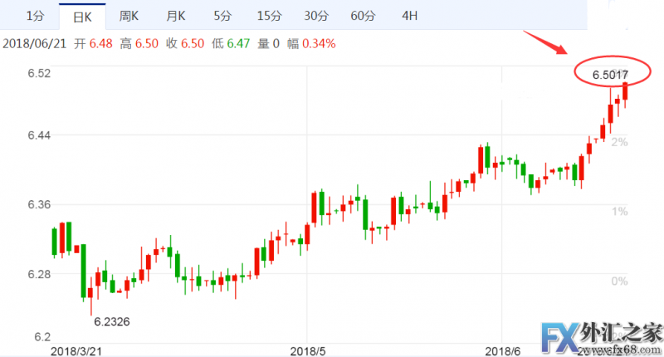The image size is (664, 357).
Task: Select the 日K daily candlestick tab
Action: (81, 16)
